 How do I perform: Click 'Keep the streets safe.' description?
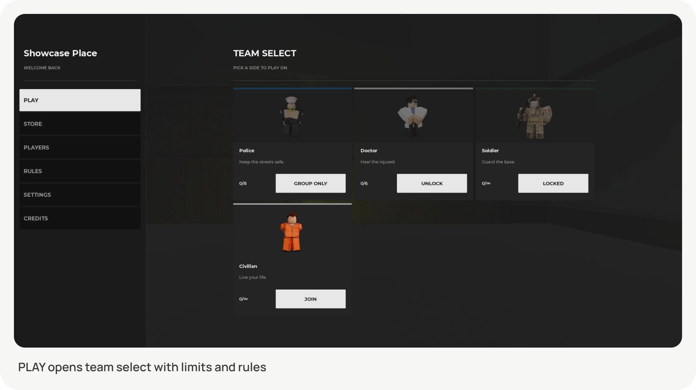tap(262, 162)
